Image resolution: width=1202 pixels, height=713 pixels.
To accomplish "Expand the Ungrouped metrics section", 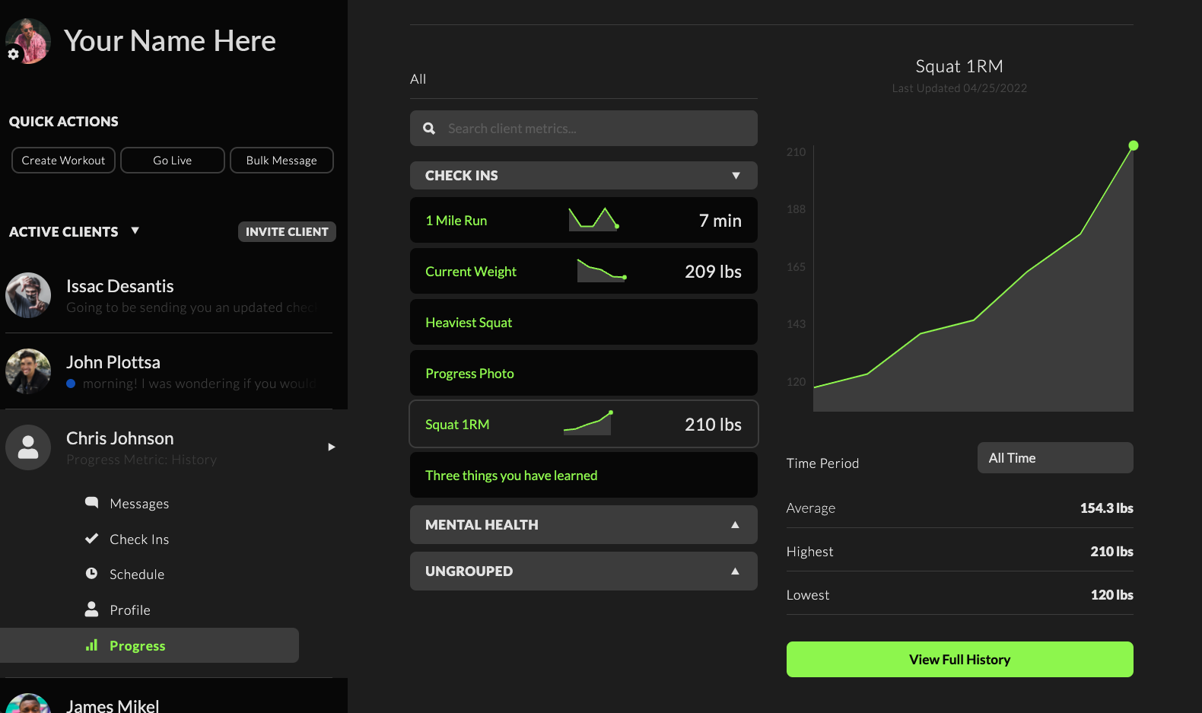I will click(735, 571).
